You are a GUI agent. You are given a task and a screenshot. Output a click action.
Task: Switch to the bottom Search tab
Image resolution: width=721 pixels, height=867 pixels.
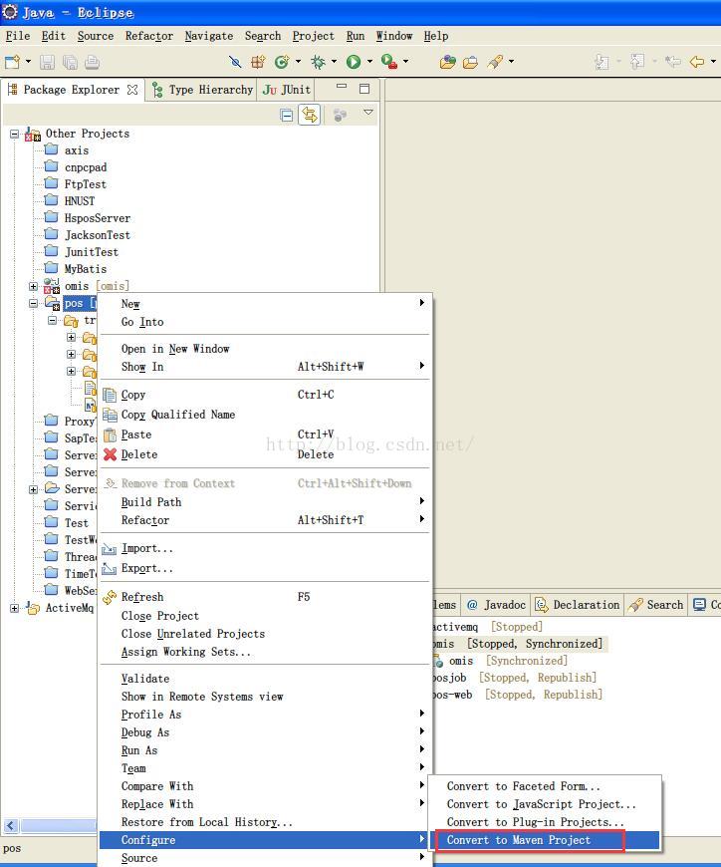tap(656, 605)
